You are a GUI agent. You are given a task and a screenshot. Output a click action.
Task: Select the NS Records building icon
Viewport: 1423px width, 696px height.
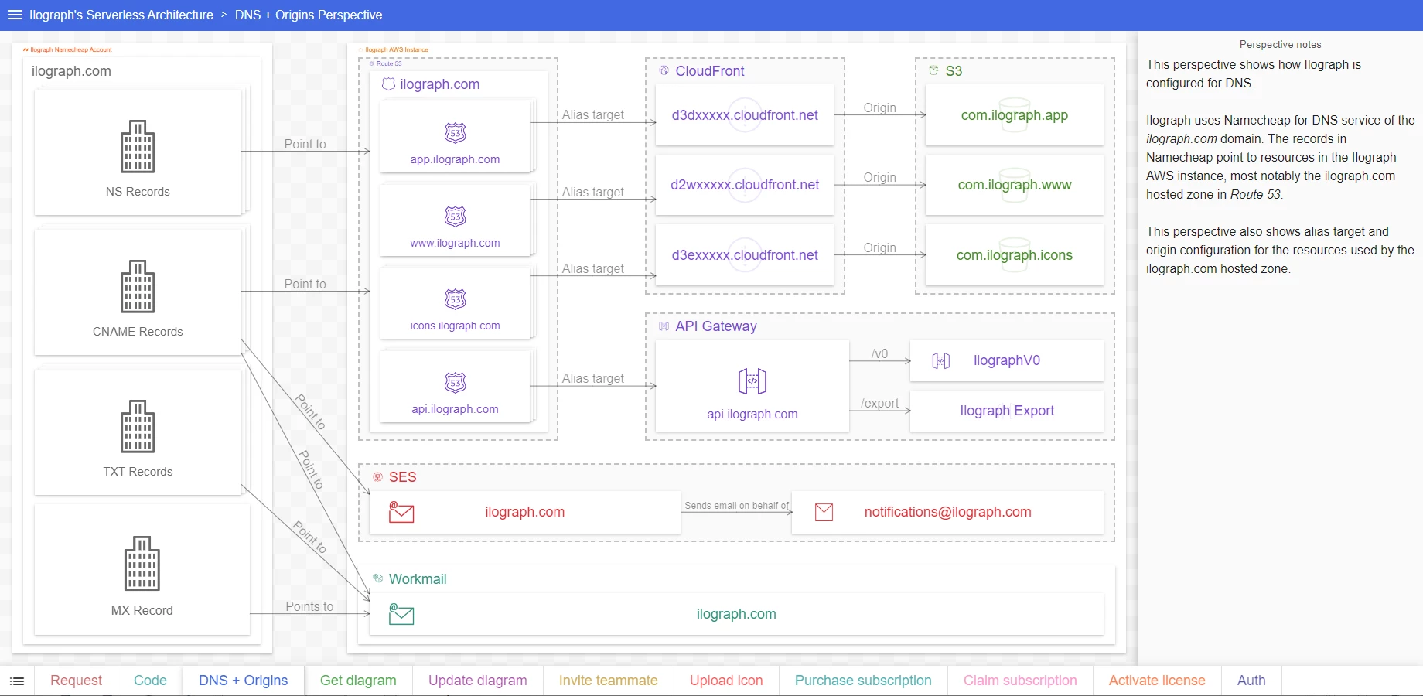pyautogui.click(x=138, y=146)
